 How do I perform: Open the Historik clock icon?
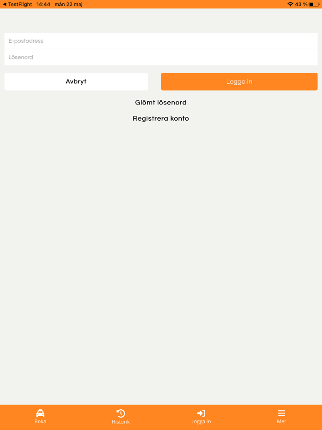(x=121, y=413)
